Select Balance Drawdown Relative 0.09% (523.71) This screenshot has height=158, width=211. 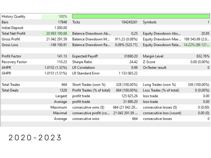coord(126,45)
